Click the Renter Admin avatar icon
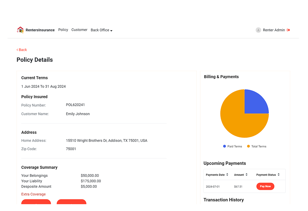 click(258, 30)
